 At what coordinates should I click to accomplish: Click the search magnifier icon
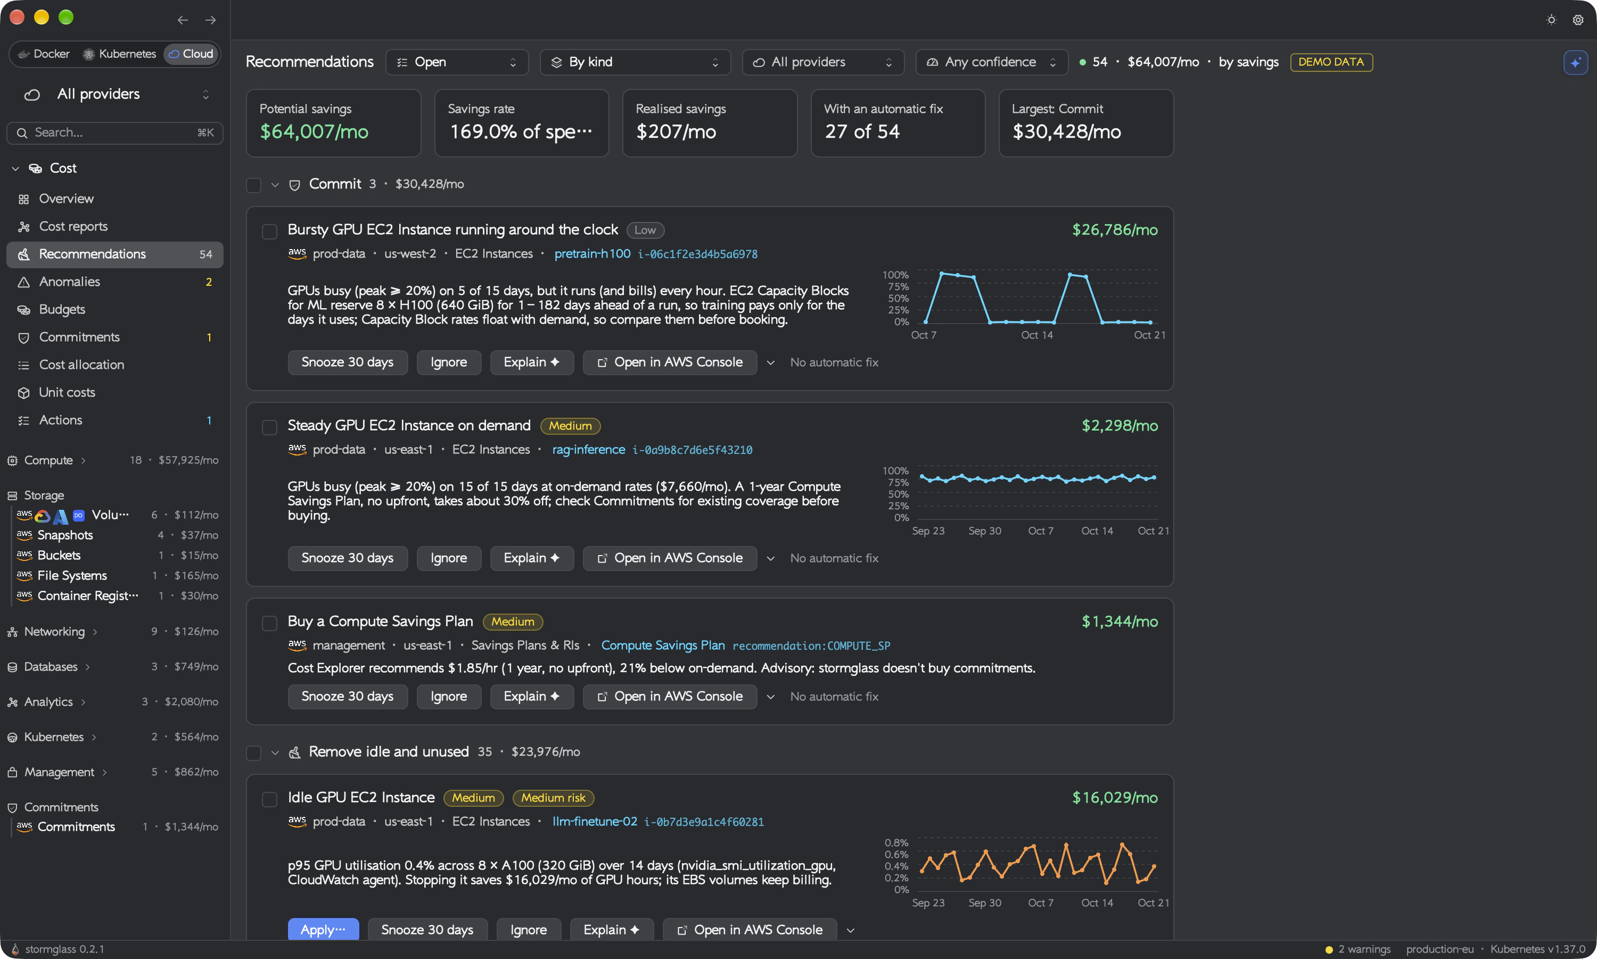[22, 133]
